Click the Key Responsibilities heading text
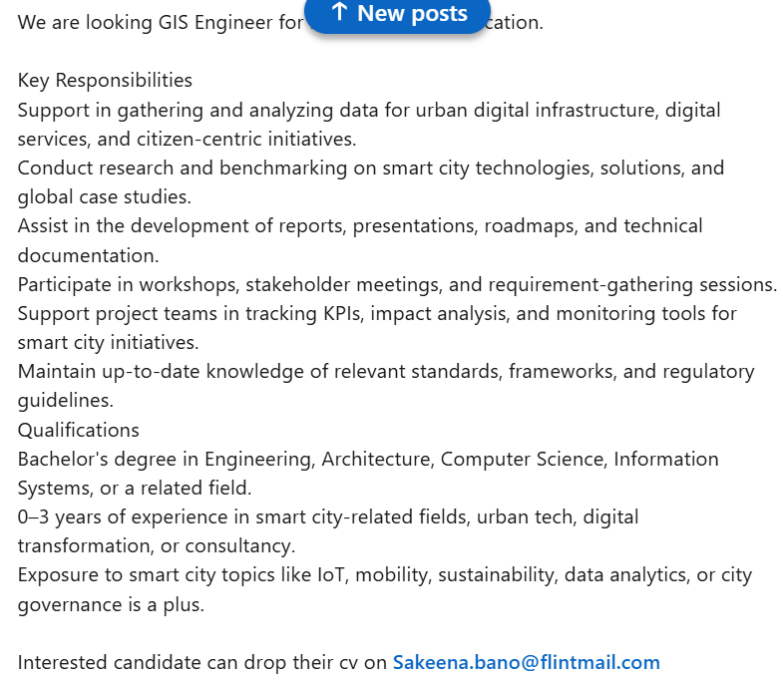The image size is (783, 680). 105,81
